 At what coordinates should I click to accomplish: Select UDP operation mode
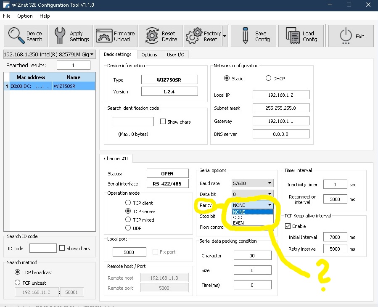pos(128,228)
